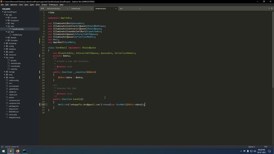
Task: Collapse the Jobs folder
Action: pos(6,26)
